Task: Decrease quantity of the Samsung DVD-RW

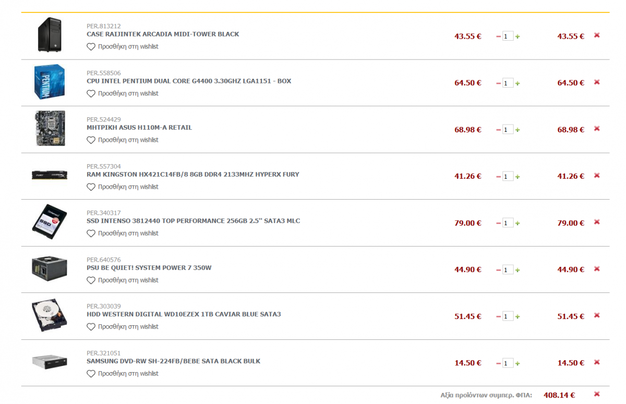Action: [498, 363]
